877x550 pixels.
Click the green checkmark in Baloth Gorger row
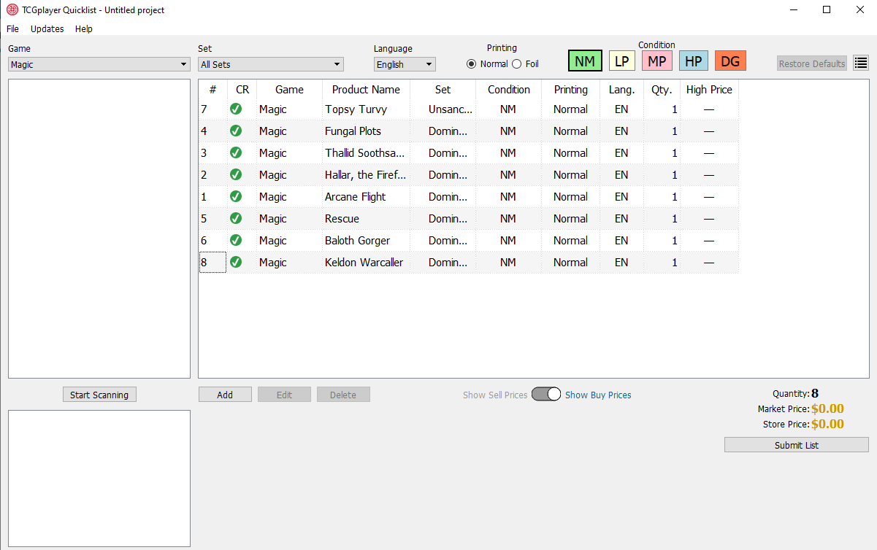pos(236,241)
